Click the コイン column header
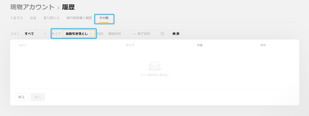The height and width of the screenshot is (116, 309). 22,45
